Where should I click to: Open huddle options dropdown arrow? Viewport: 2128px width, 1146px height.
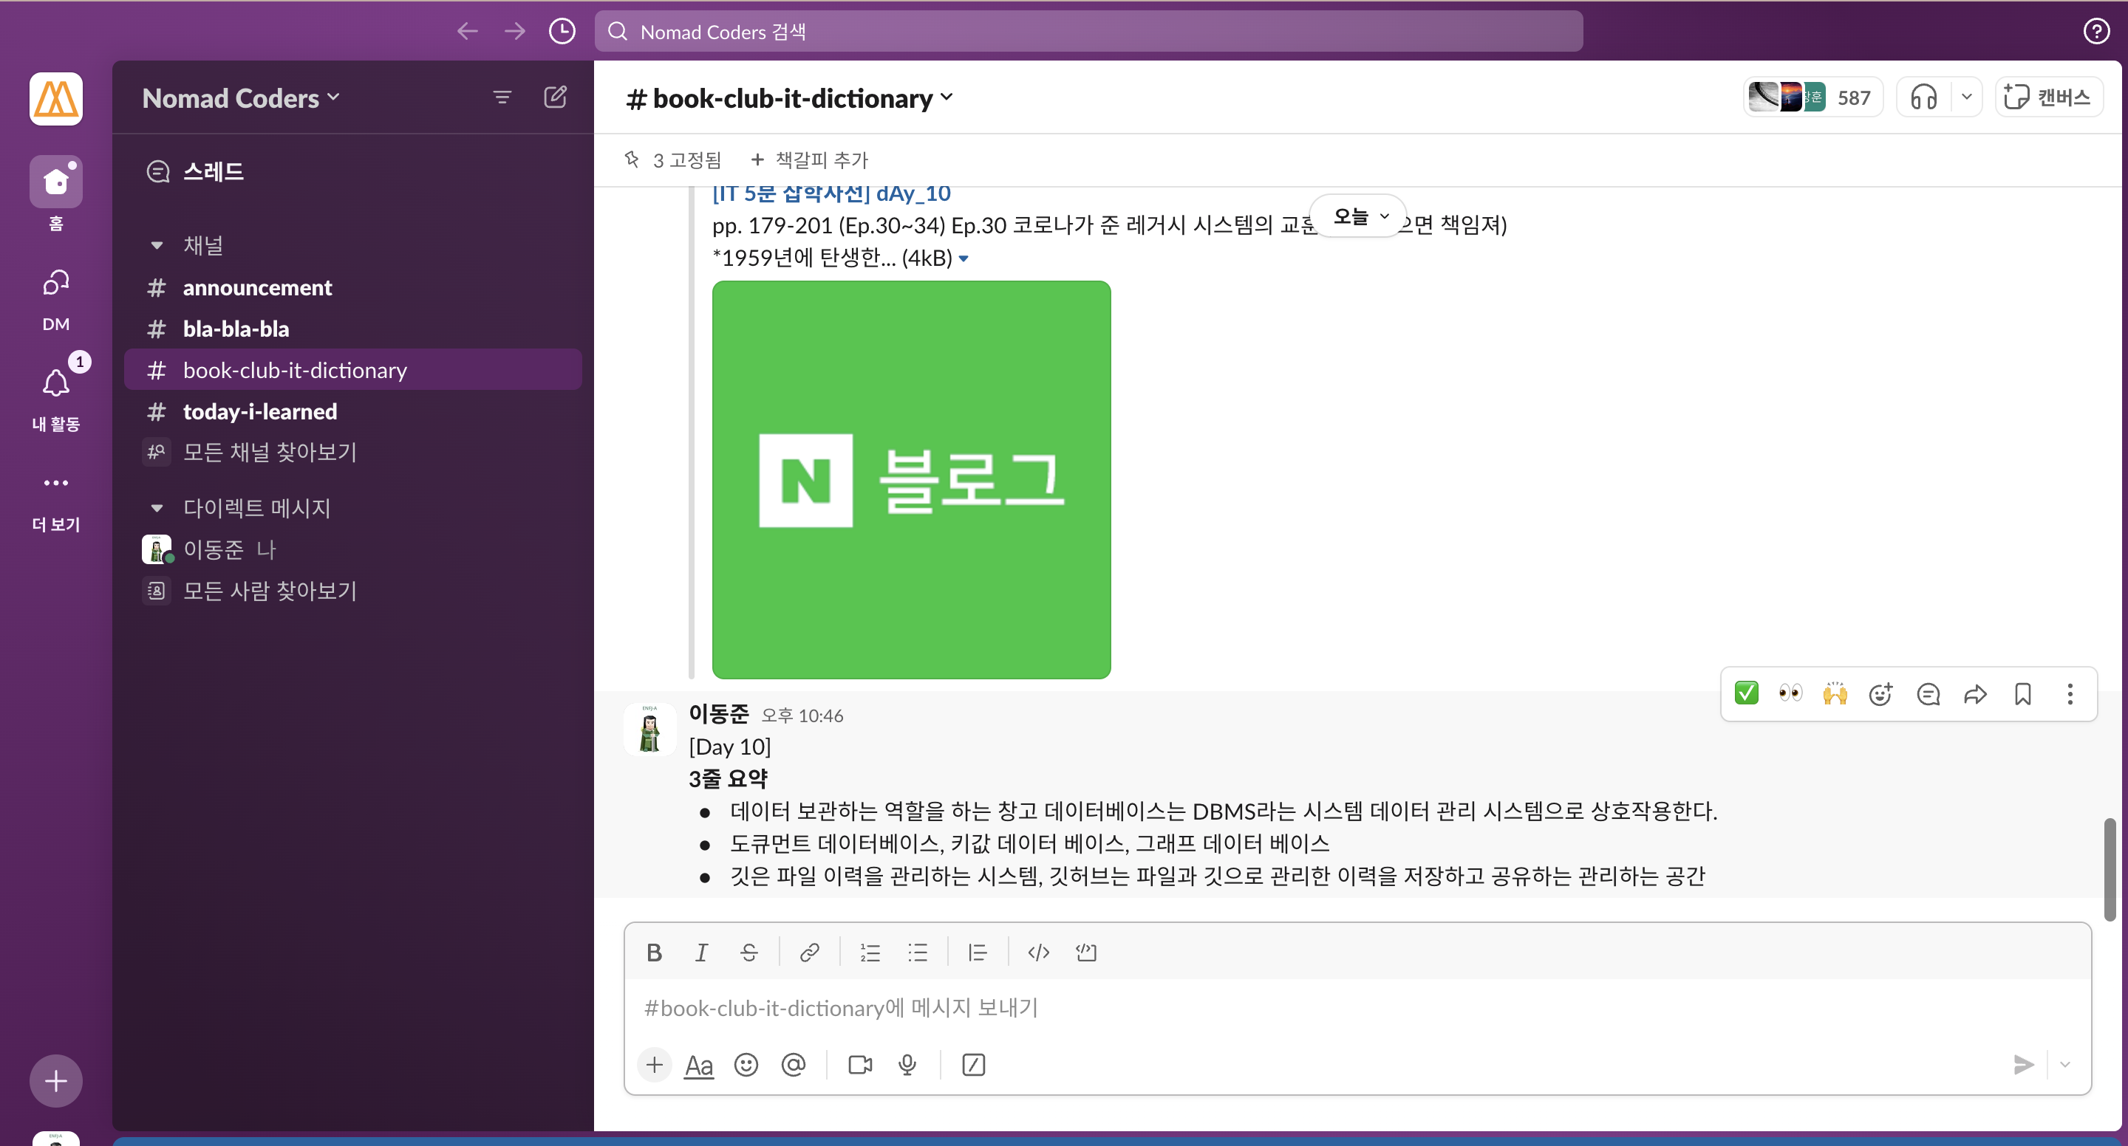pos(1966,97)
